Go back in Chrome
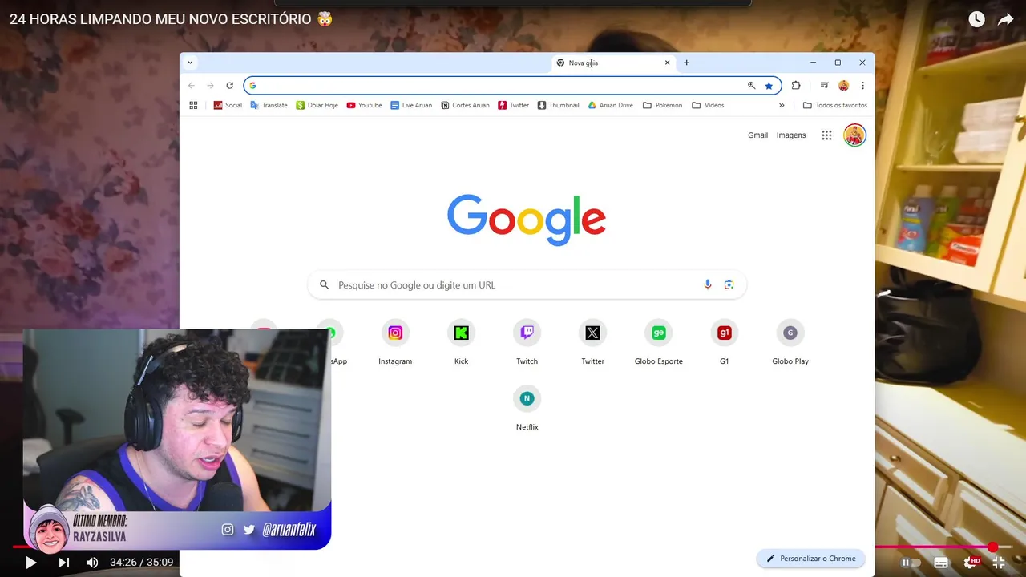The width and height of the screenshot is (1026, 577). pos(192,85)
